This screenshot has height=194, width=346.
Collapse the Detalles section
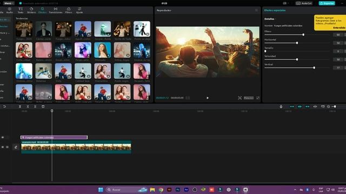pos(270,19)
